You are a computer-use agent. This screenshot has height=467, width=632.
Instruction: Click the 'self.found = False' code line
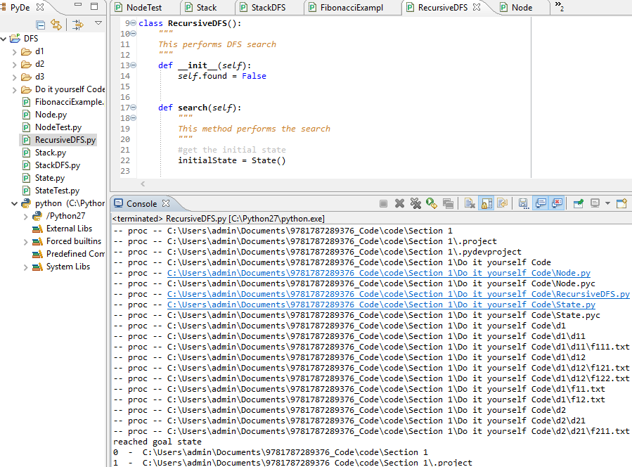[222, 76]
